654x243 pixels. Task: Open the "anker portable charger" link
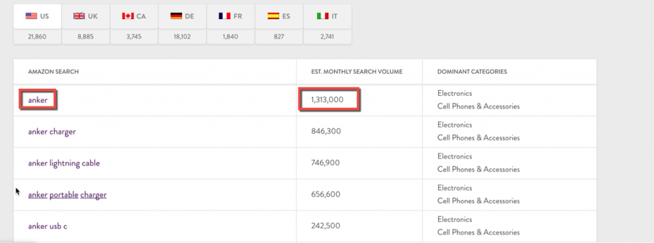coord(67,195)
